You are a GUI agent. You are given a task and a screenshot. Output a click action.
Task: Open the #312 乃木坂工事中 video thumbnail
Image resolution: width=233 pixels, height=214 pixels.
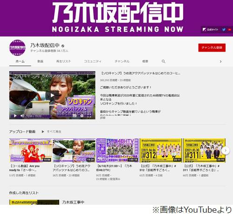[161, 150]
